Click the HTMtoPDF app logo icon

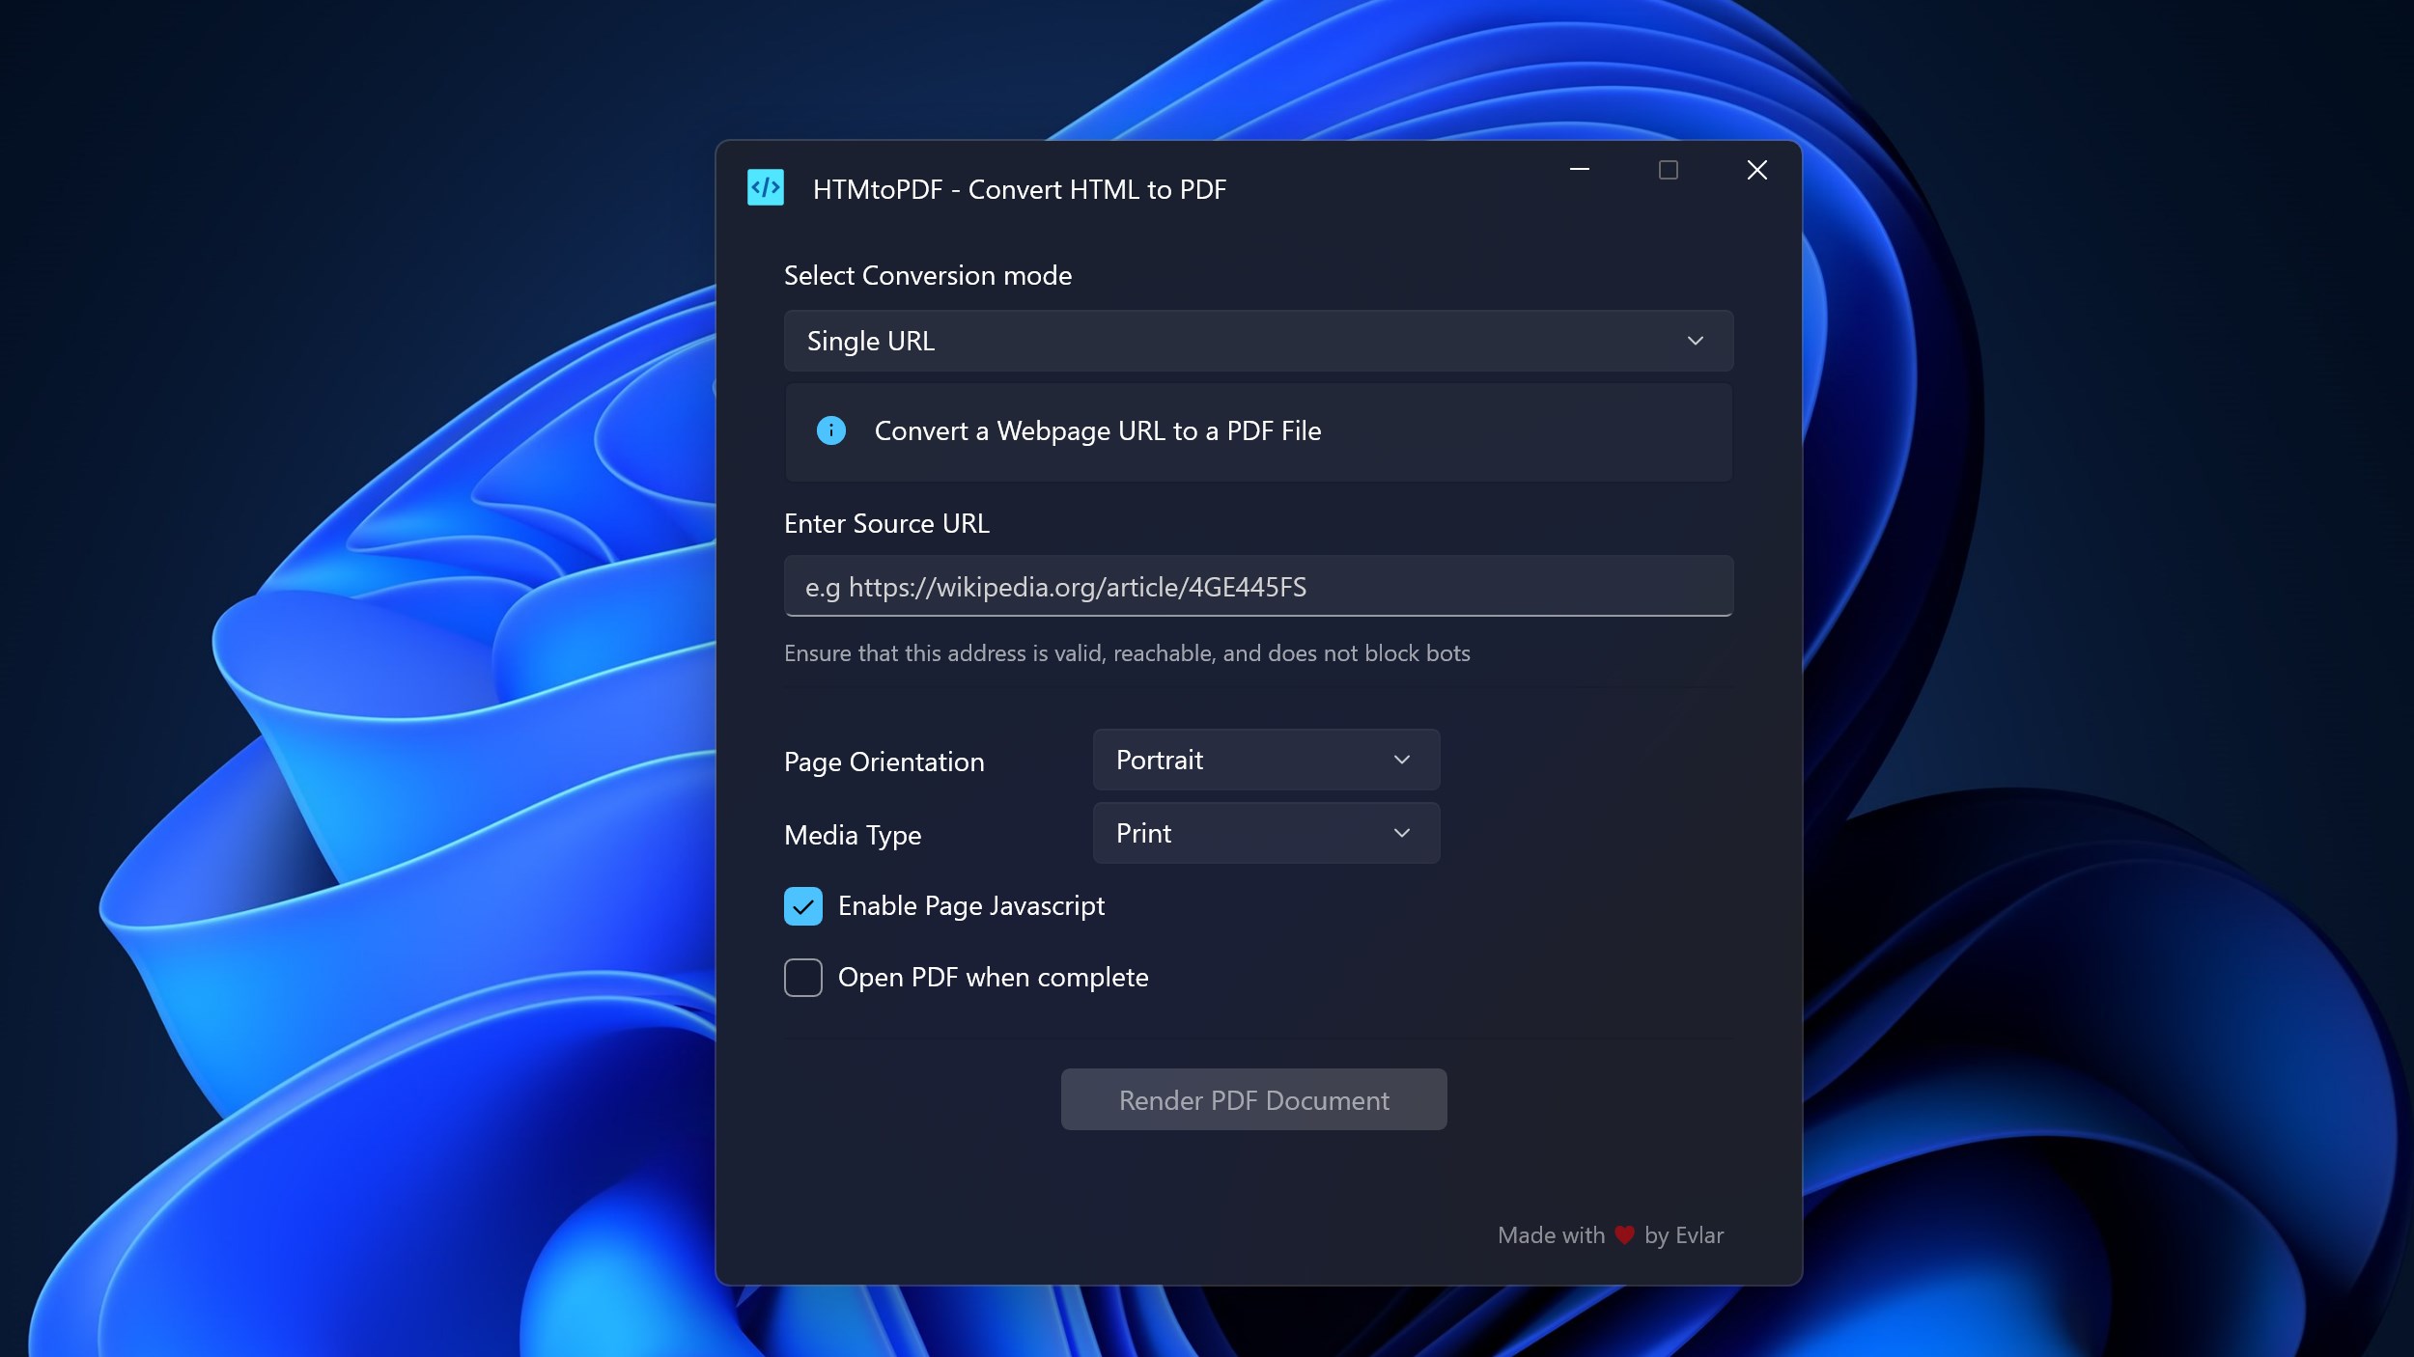[x=766, y=187]
